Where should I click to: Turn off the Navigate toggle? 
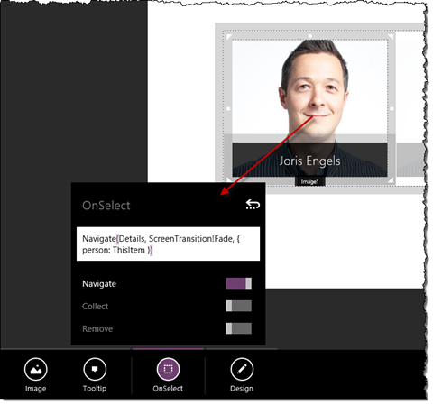click(239, 283)
